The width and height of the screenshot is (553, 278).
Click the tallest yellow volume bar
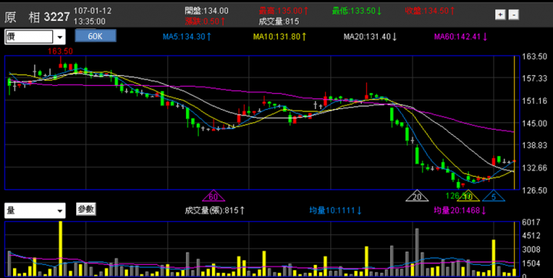[x=61, y=248]
